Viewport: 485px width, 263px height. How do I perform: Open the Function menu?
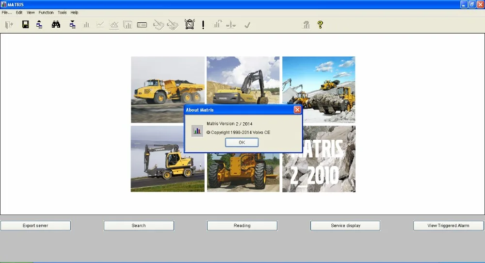(46, 13)
